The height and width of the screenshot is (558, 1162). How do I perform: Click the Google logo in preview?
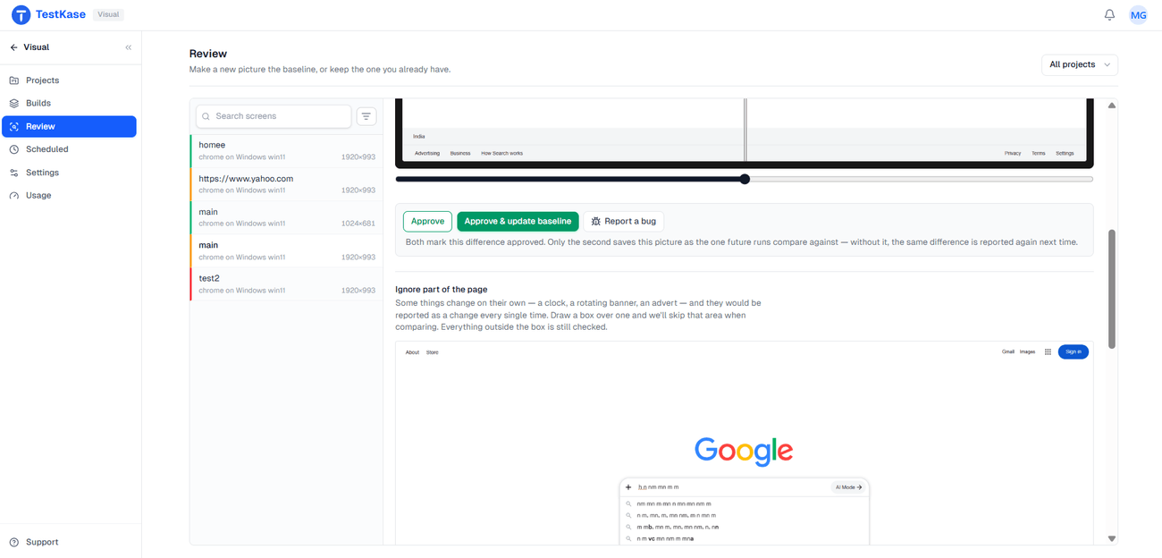(744, 451)
